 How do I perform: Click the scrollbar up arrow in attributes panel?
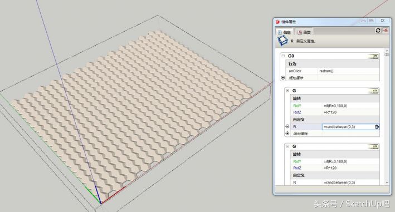(387, 51)
